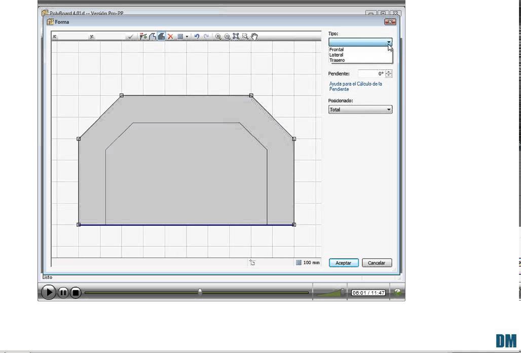This screenshot has width=521, height=353.
Task: Click the green icon beside the time display
Action: pos(397,292)
